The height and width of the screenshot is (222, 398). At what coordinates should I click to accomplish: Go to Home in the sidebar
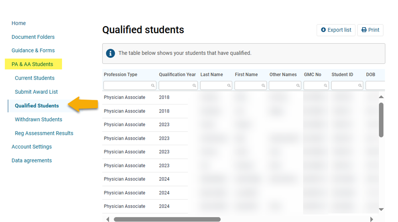(x=18, y=23)
